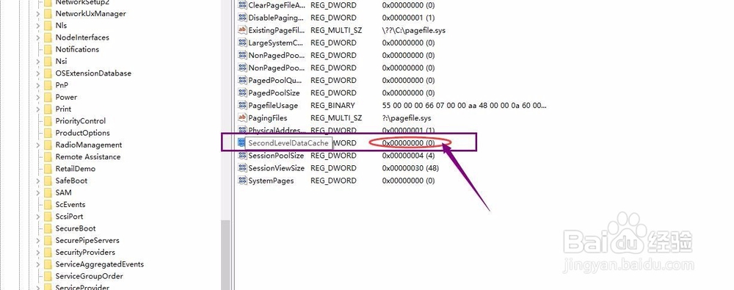734x290 pixels.
Task: Select the Remote Assistance key
Action: (x=88, y=156)
